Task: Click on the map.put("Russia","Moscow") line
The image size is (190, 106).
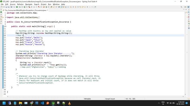Action: [x=30, y=44]
